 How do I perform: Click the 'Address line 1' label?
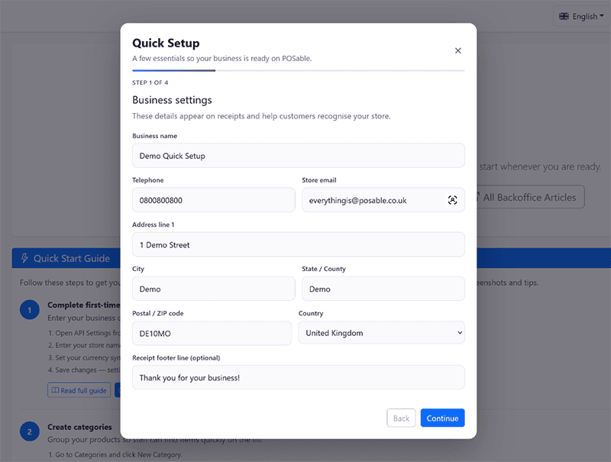coord(154,225)
